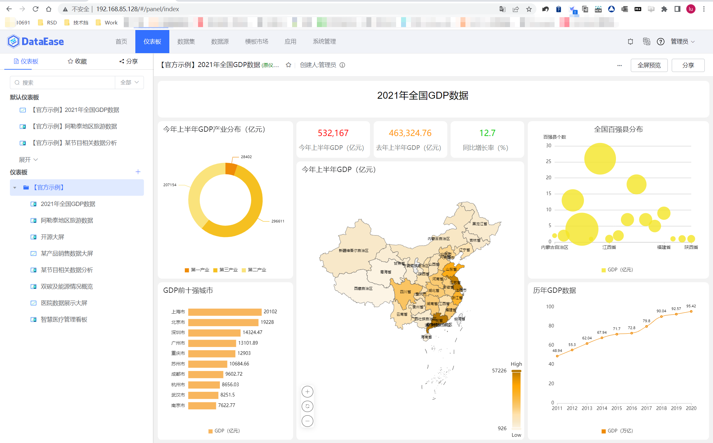Open the browser profile avatar
This screenshot has width=713, height=443.
[691, 9]
